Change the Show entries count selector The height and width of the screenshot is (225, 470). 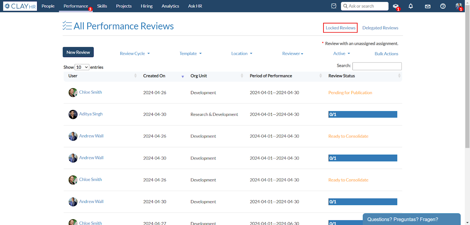pos(82,67)
